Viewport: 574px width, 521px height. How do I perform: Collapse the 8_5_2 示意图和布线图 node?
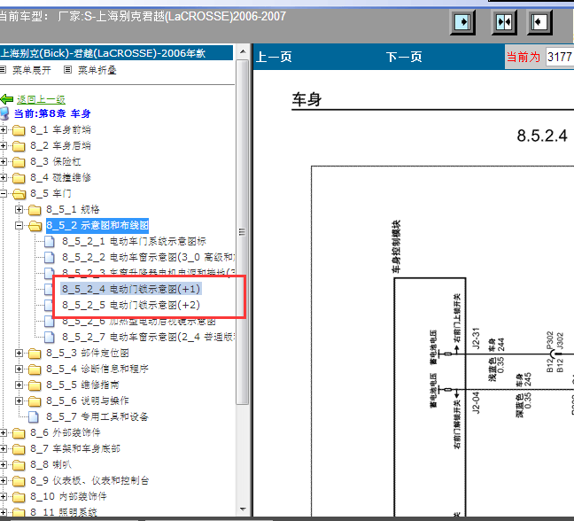coord(19,226)
